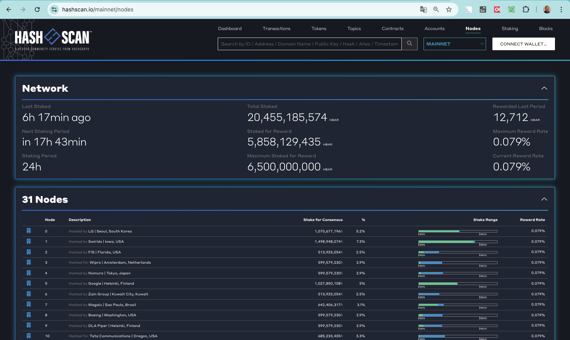This screenshot has height=340, width=570.
Task: Collapse the Network section chevron
Action: pyautogui.click(x=544, y=88)
